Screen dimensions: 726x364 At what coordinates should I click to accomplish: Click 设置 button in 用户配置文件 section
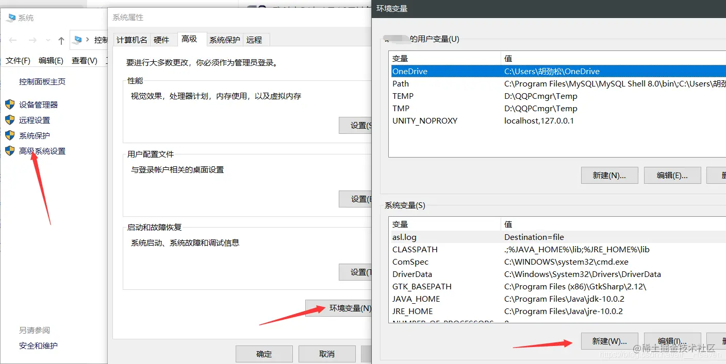coord(356,199)
